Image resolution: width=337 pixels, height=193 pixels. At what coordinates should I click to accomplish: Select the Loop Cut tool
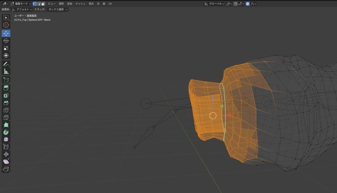click(6, 110)
